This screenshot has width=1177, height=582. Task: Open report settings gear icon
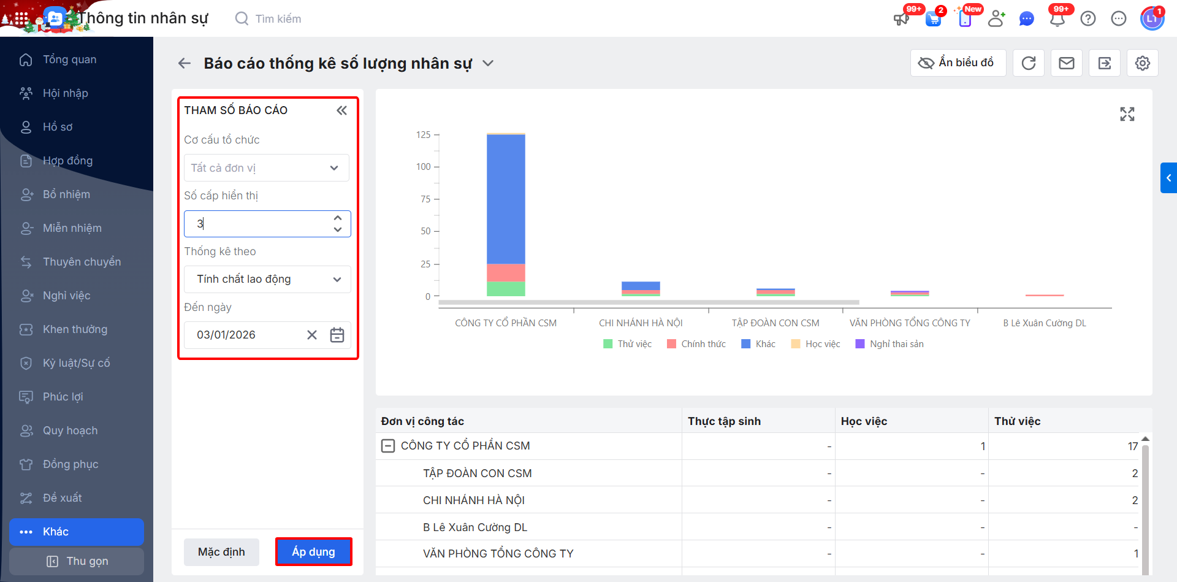tap(1143, 63)
